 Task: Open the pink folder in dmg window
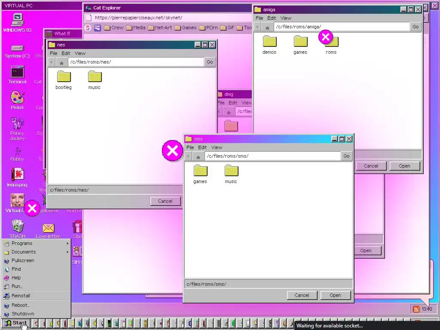[x=231, y=126]
